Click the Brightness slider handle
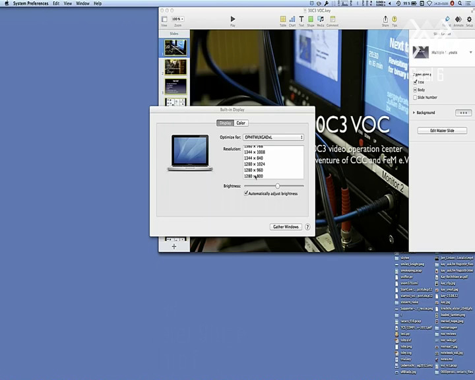Screen dimensions: 475x380 [278, 186]
